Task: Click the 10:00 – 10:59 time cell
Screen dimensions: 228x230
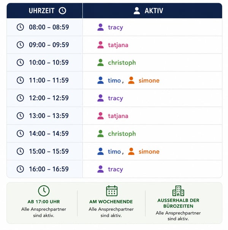Action: tap(45, 63)
